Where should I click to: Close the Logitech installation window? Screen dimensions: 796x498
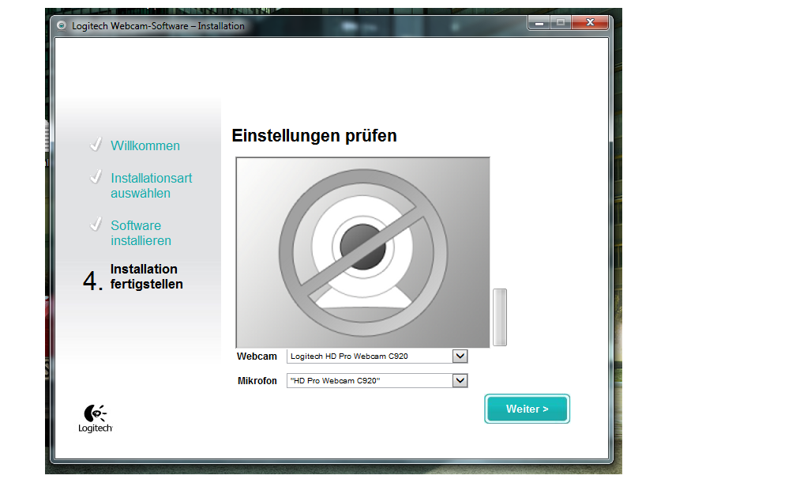click(x=590, y=22)
